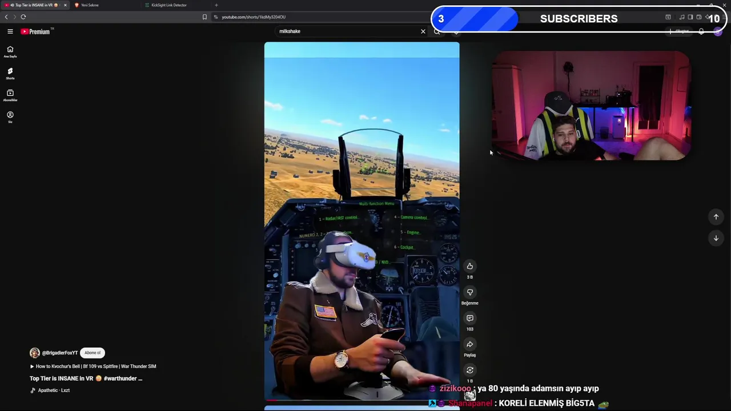
Task: Bookmark this page in the address bar
Action: point(204,17)
